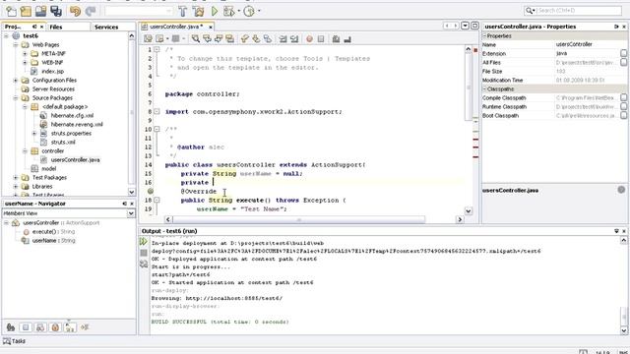Toggle sort by source in Navigator

[x=85, y=327]
